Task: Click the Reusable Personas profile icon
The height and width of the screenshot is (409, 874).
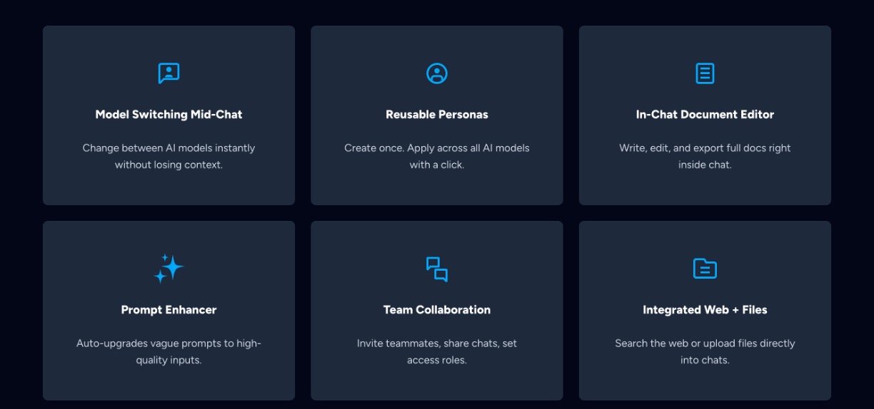Action: (436, 73)
